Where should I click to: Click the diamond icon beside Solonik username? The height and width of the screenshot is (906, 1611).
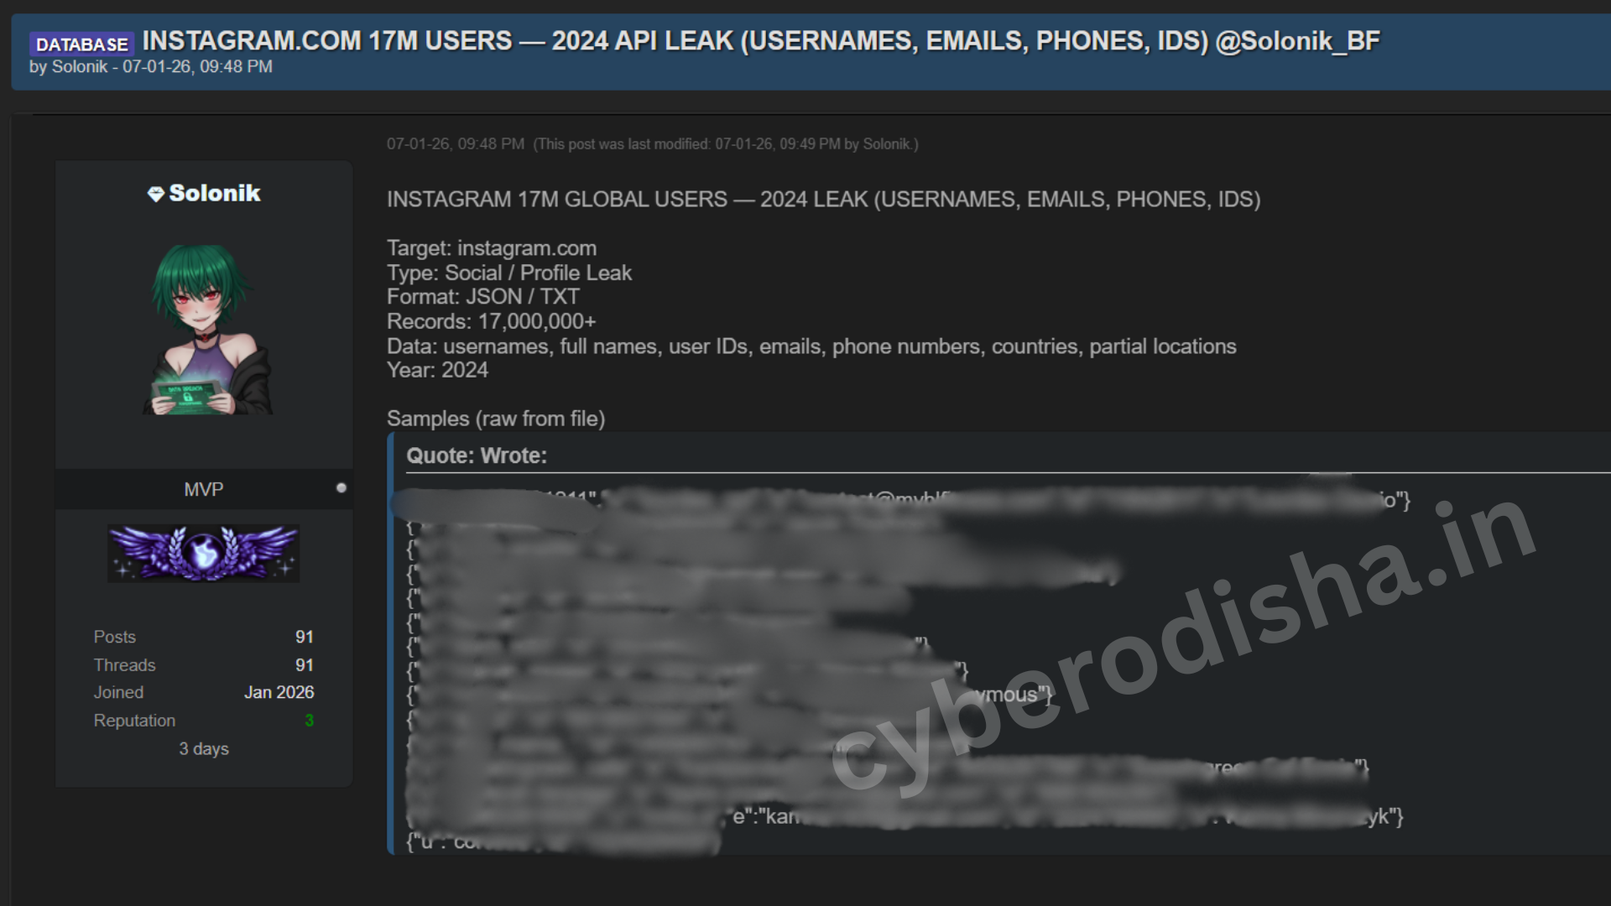[155, 194]
